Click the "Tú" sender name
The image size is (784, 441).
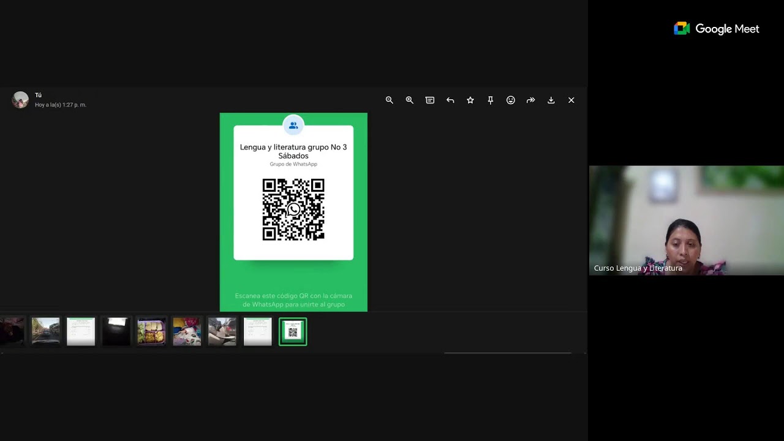click(x=38, y=96)
